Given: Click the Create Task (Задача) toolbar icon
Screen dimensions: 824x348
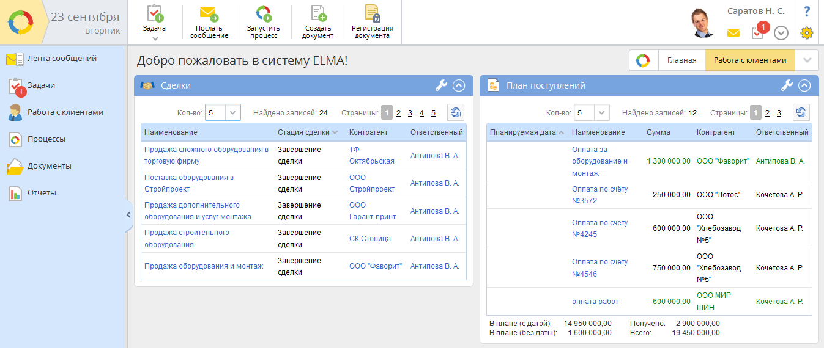Looking at the screenshot, I should coord(154,13).
